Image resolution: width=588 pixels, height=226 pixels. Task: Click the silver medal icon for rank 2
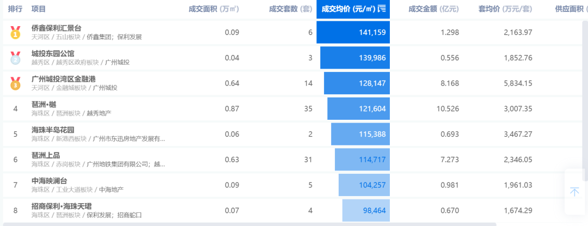(x=15, y=58)
